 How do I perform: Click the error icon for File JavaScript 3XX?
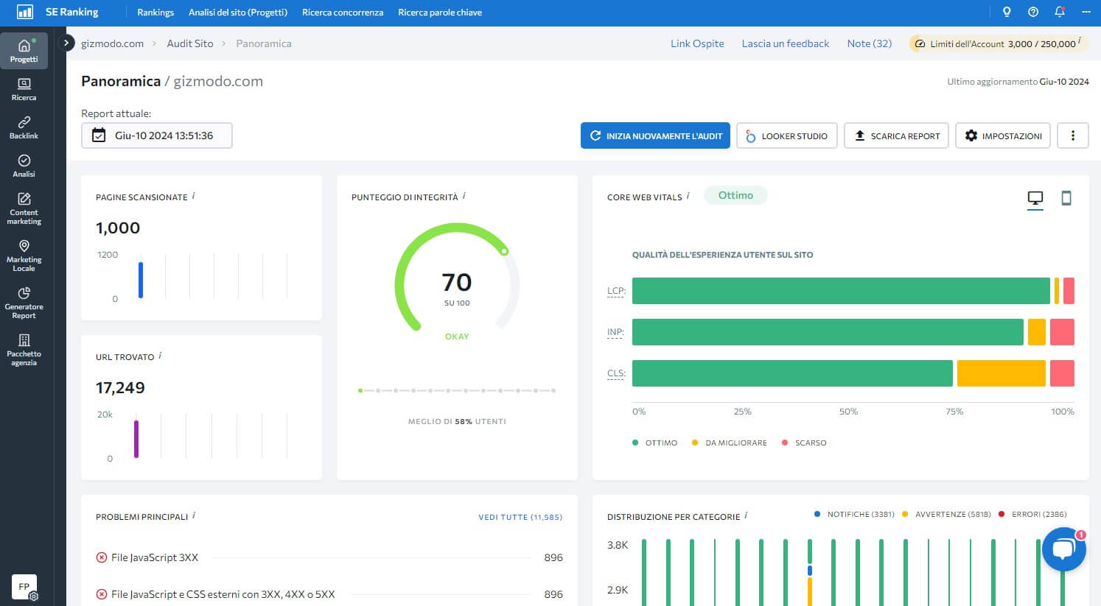(102, 557)
